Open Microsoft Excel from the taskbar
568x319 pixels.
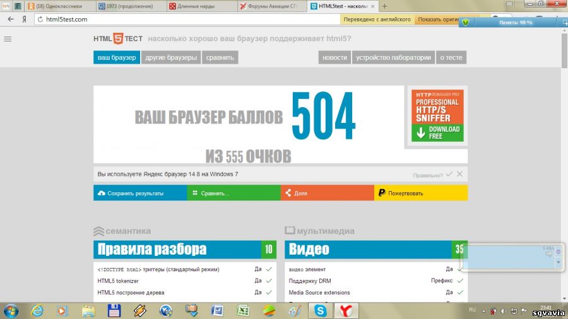243,311
